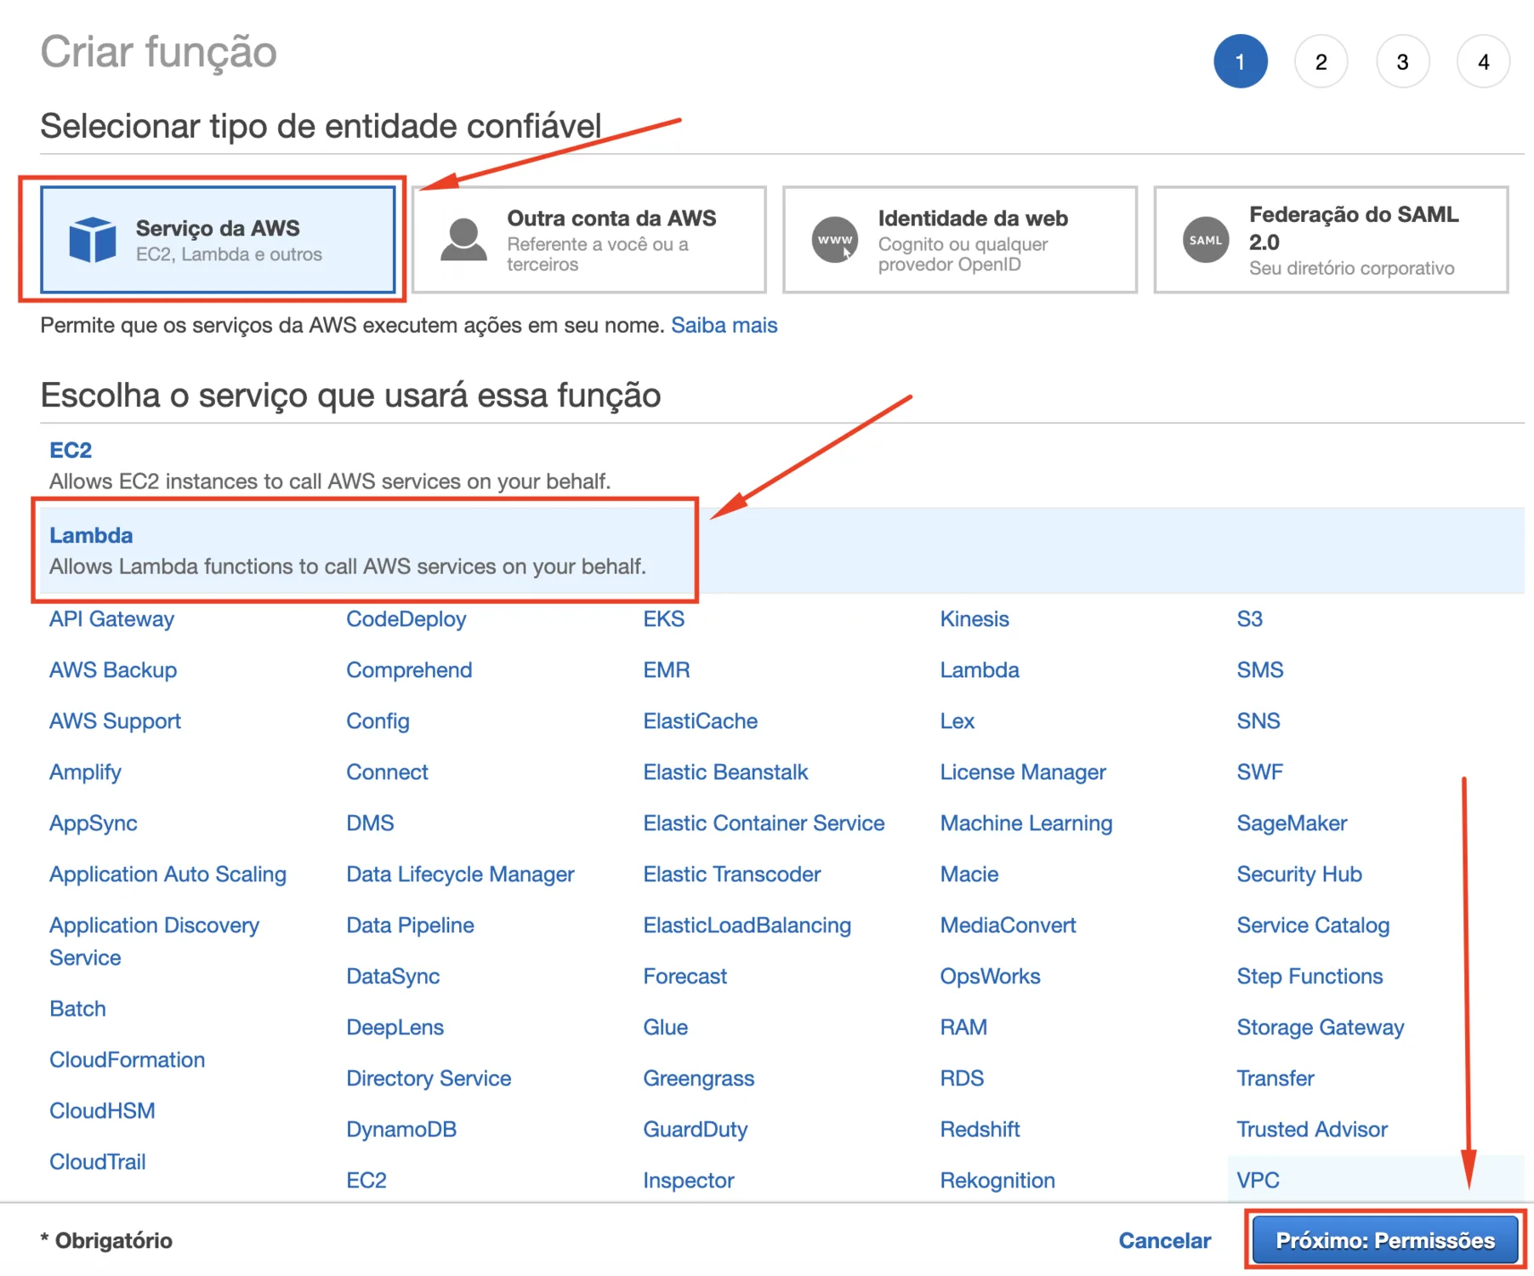Choose Step Functions service

1310,976
